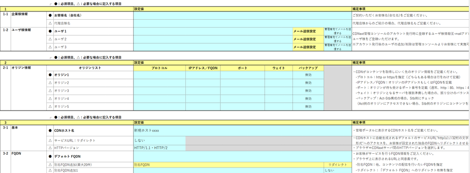Viewport: 470px width, 173px height.
Task: Select note ご契約いただくお客様名(会社名)をご記載ください
Action: (x=390, y=15)
